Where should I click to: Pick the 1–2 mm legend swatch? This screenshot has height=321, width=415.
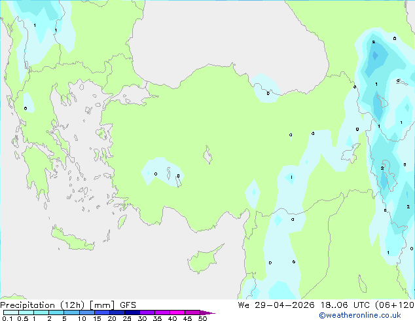click(41, 312)
